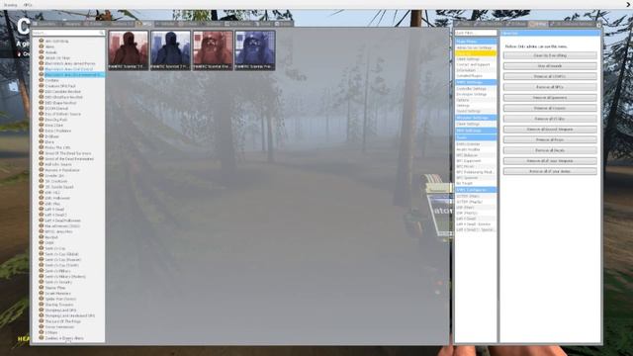Open Developer Settings in the utilities list

click(x=476, y=94)
